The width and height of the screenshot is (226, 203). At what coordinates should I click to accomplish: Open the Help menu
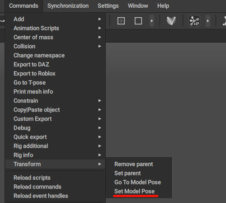(163, 6)
